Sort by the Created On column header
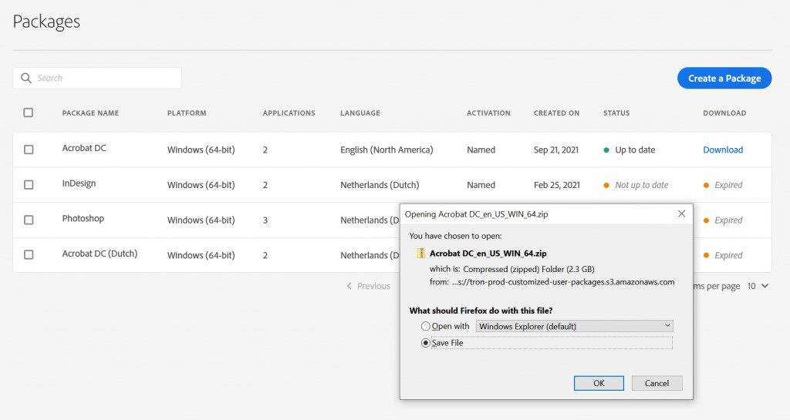The width and height of the screenshot is (790, 420). [x=556, y=113]
